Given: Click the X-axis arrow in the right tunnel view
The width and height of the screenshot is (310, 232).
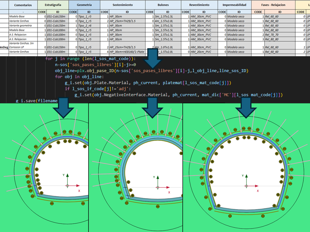Looking at the screenshot, I should pyautogui.click(x=257, y=185).
